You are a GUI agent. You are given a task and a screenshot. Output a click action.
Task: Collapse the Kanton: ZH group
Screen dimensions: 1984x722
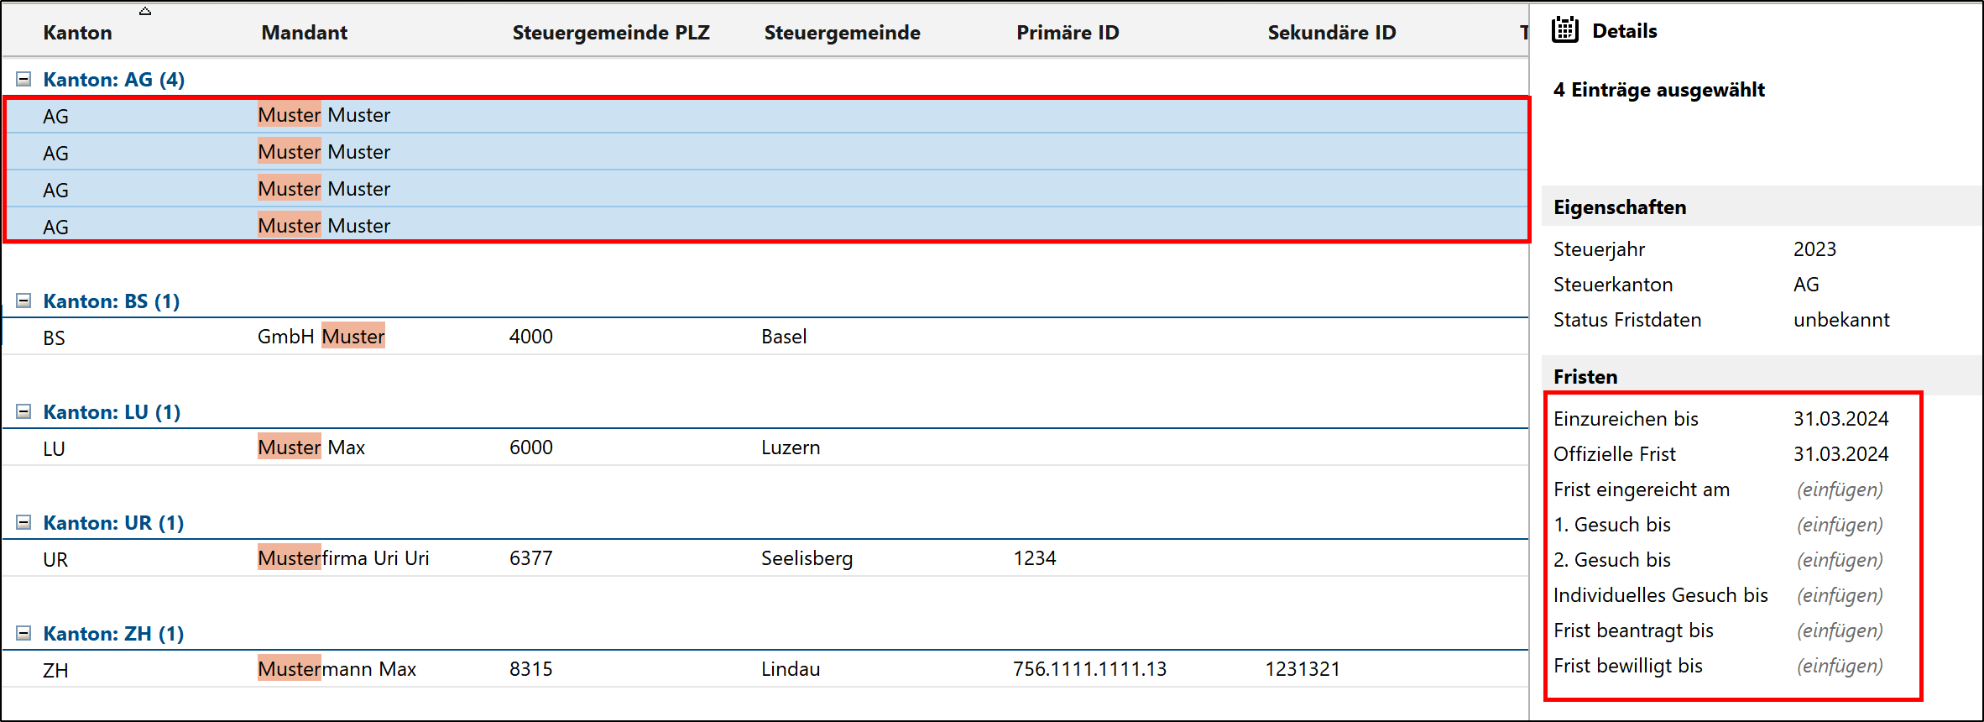pyautogui.click(x=23, y=634)
